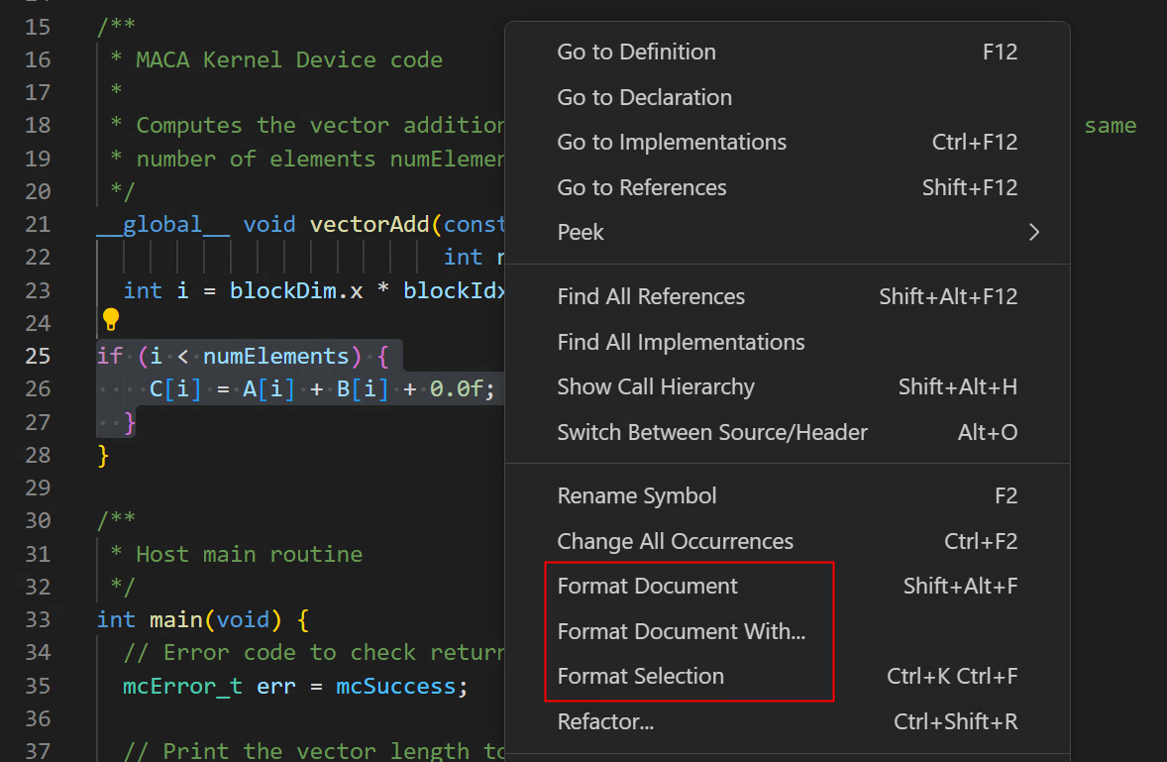Click Find All References
Viewport: 1167px width, 762px height.
pyautogui.click(x=651, y=296)
